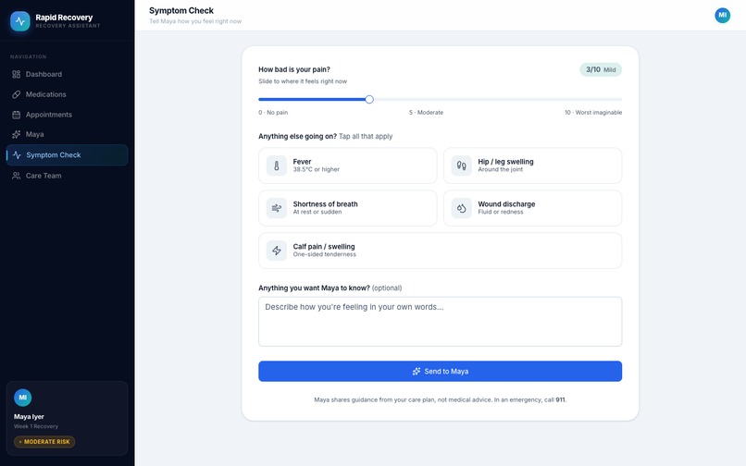Toggle Calf pain / swelling symptom

(x=440, y=251)
